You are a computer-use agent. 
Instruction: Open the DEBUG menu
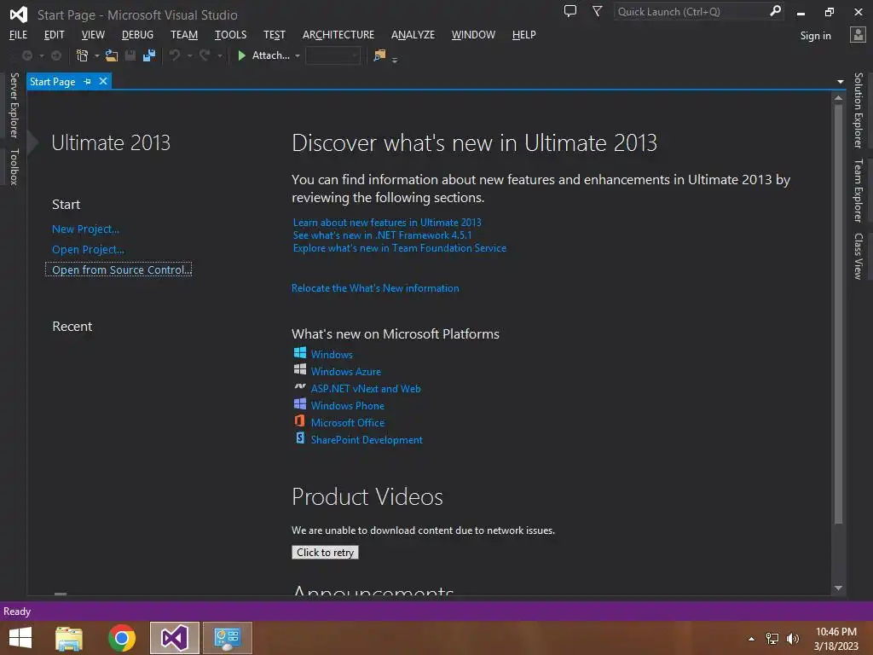pos(137,34)
